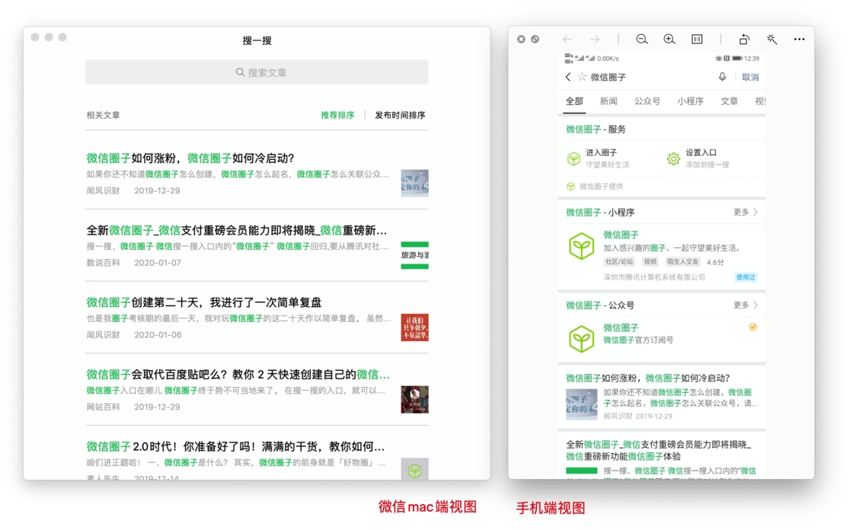Tap the 使用过 tag on mini program
This screenshot has width=853, height=530.
(746, 277)
